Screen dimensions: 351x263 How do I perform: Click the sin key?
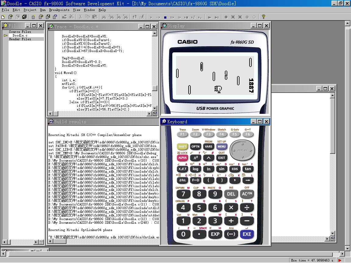[x=222, y=169]
